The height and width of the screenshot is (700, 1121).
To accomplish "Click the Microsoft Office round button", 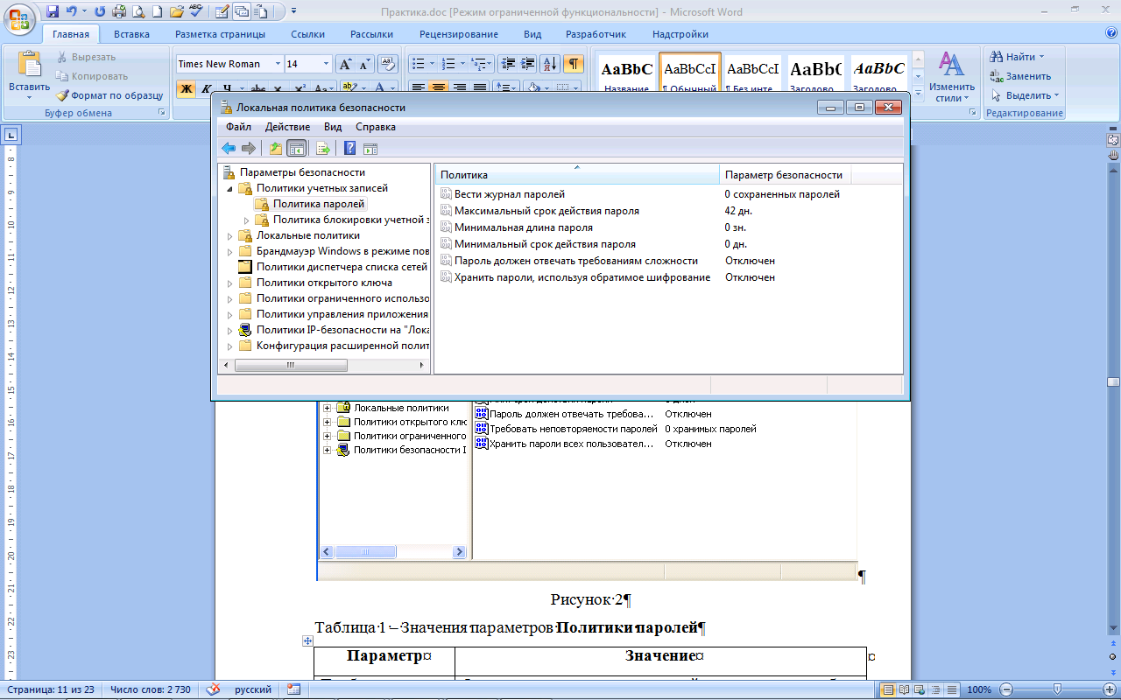I will (x=18, y=17).
